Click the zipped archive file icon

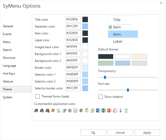pos(126,110)
